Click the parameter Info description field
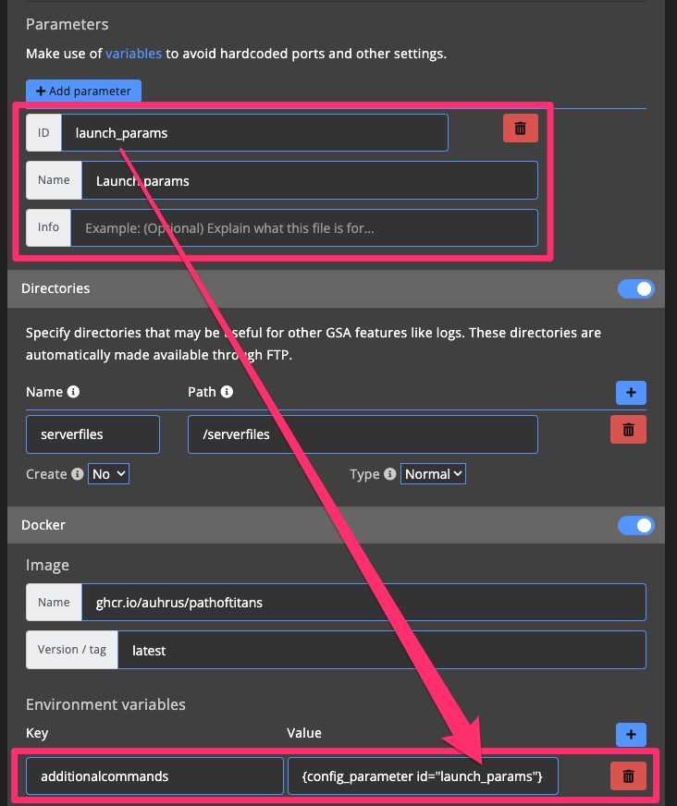The image size is (677, 806). pyautogui.click(x=304, y=227)
